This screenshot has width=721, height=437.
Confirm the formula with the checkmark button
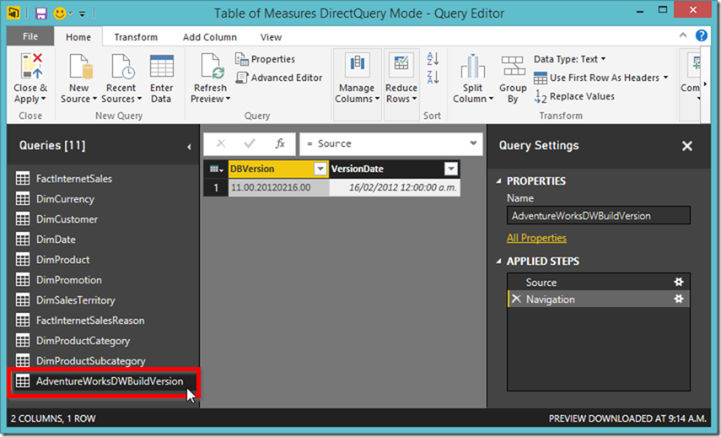[250, 143]
